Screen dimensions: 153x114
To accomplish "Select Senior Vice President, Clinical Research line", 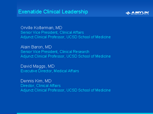I will pyautogui.click(x=55, y=52).
